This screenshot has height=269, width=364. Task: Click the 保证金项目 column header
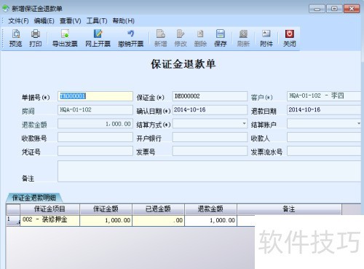(50, 209)
